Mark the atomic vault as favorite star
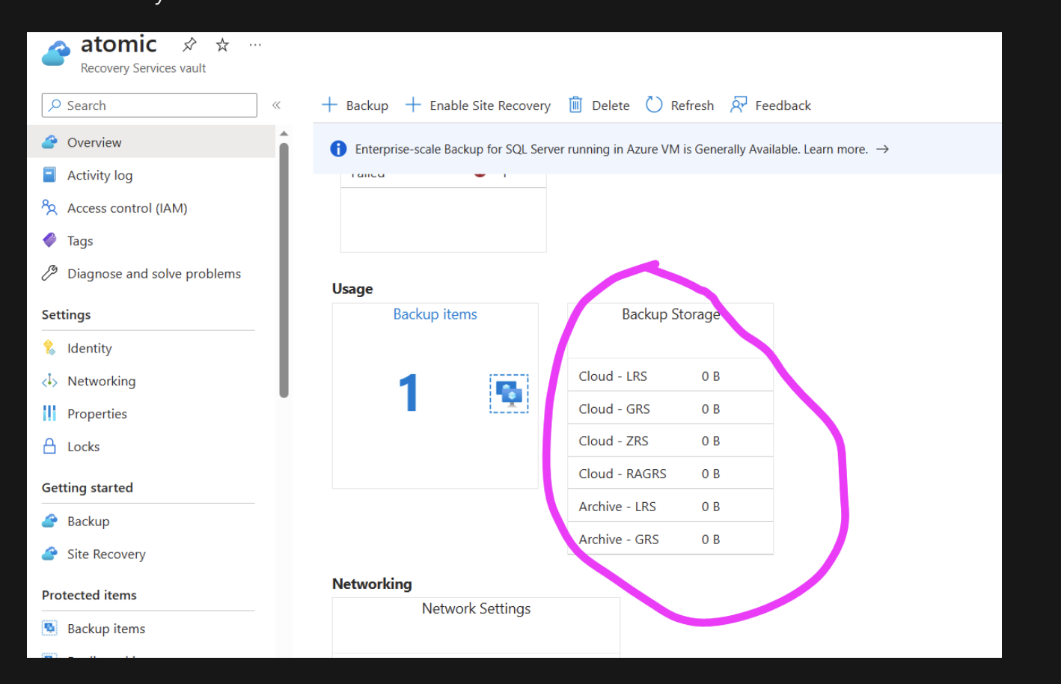This screenshot has width=1061, height=684. tap(222, 45)
